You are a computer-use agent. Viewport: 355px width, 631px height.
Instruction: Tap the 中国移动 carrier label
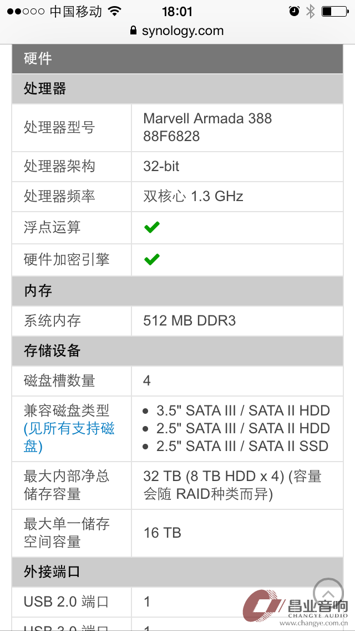coord(76,12)
